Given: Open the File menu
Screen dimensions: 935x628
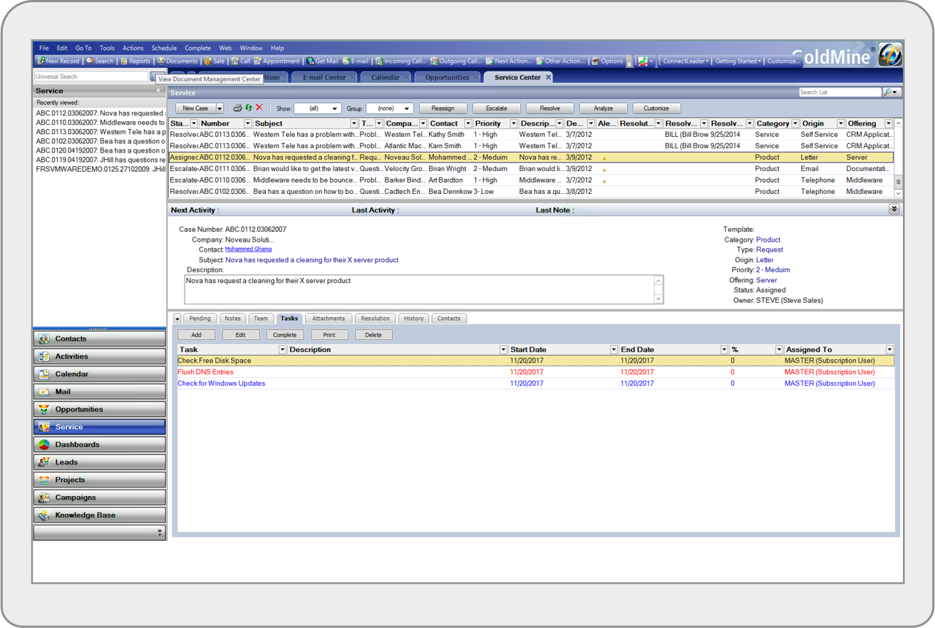Looking at the screenshot, I should click(43, 48).
